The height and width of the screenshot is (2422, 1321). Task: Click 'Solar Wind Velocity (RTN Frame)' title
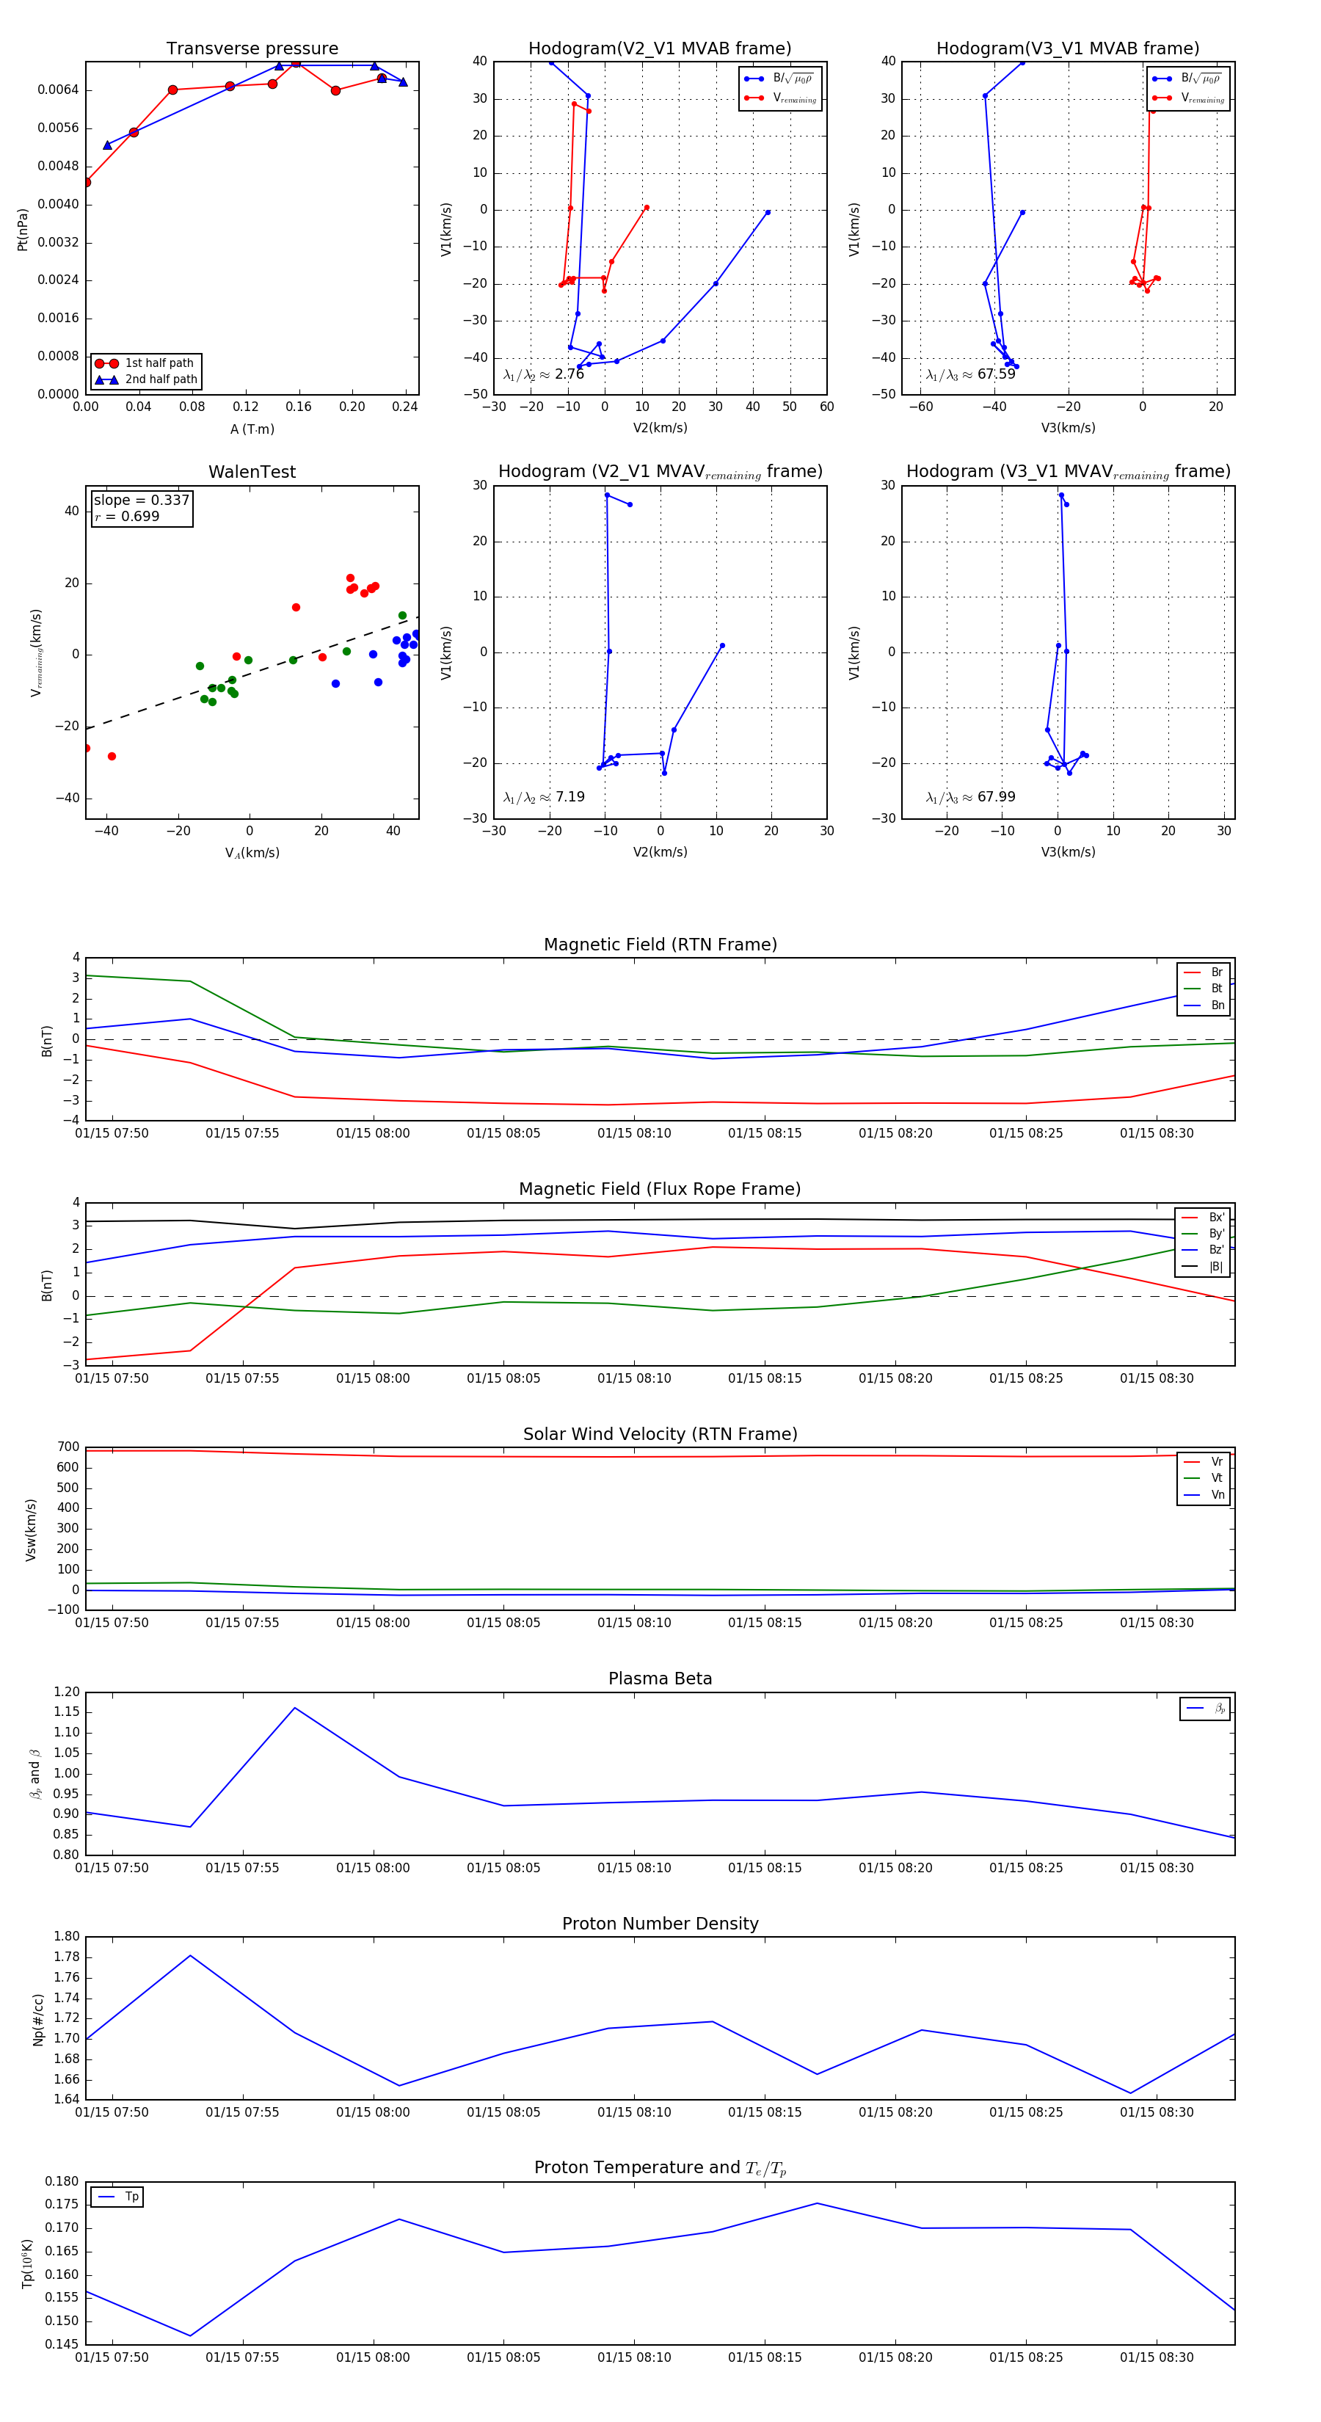click(660, 1434)
